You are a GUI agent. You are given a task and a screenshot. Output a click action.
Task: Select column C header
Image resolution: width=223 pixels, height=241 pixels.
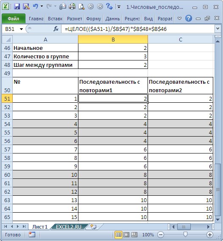[181, 39]
